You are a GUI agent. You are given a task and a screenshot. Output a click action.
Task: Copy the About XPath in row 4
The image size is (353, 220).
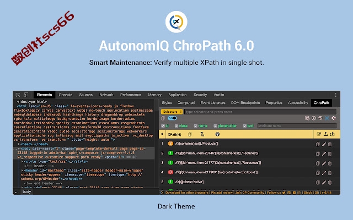coord(318,173)
